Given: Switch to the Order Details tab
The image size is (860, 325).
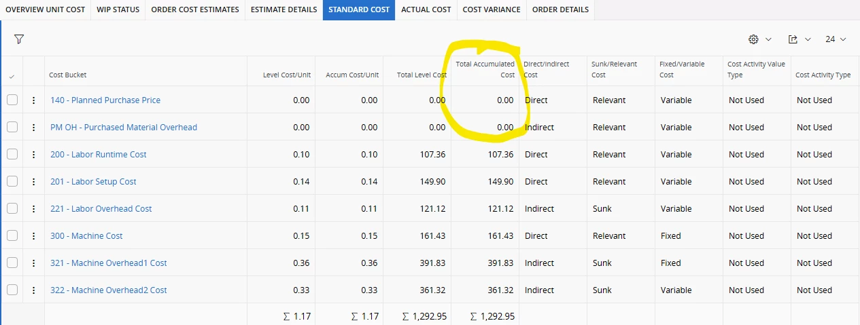Looking at the screenshot, I should pyautogui.click(x=560, y=9).
